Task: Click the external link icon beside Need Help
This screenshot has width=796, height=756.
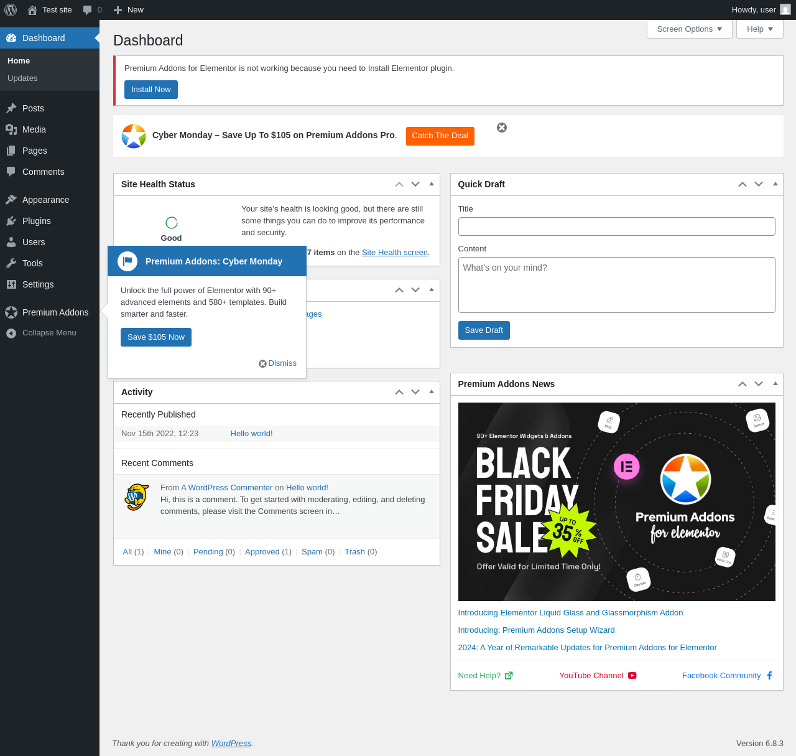Action: (x=509, y=676)
